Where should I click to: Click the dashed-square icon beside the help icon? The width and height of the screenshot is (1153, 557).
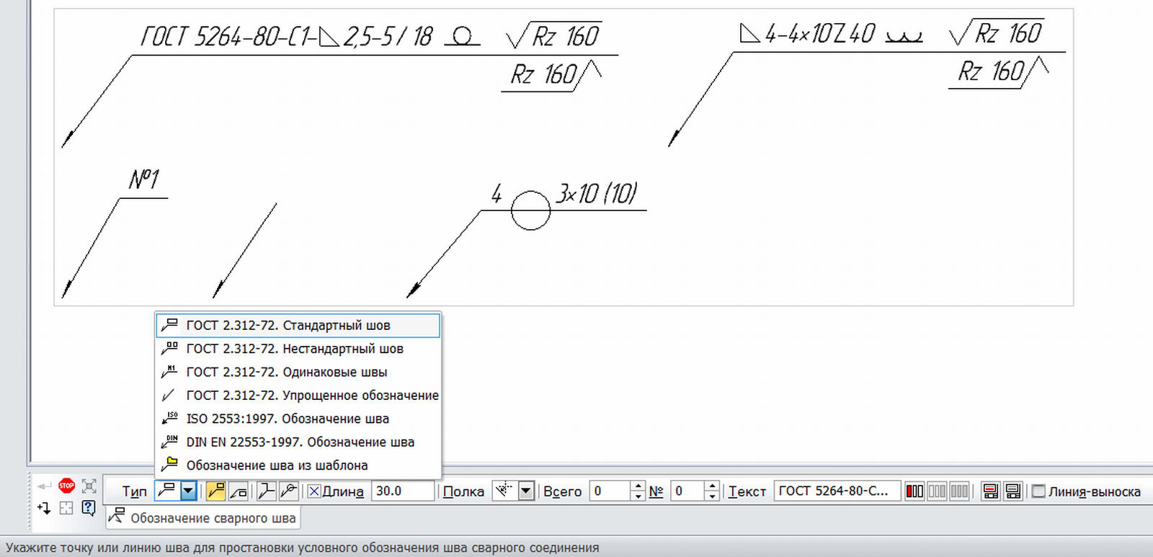pyautogui.click(x=66, y=508)
